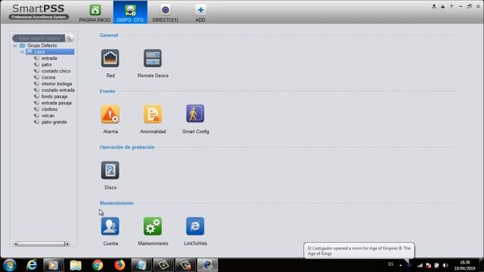Screen dimensions: 484x272
Task: Show hidden tray icons arrow
Action: [400, 265]
